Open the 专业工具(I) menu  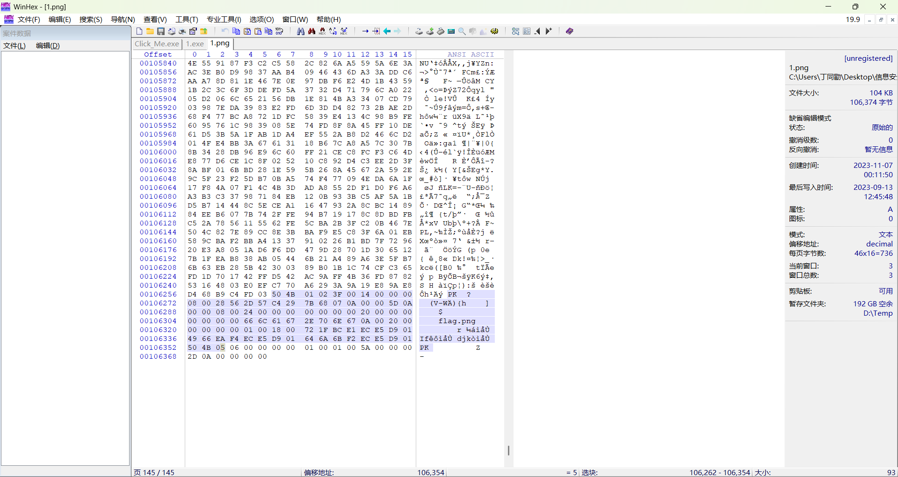point(224,20)
